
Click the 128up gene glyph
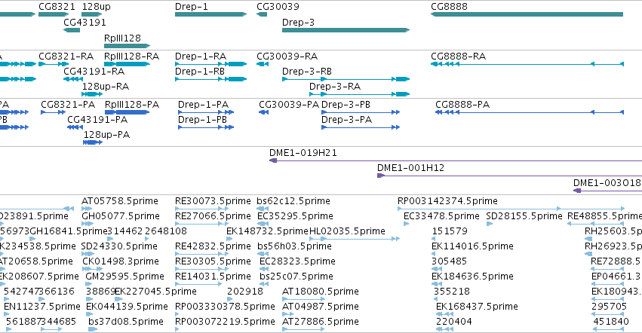pyautogui.click(x=92, y=14)
